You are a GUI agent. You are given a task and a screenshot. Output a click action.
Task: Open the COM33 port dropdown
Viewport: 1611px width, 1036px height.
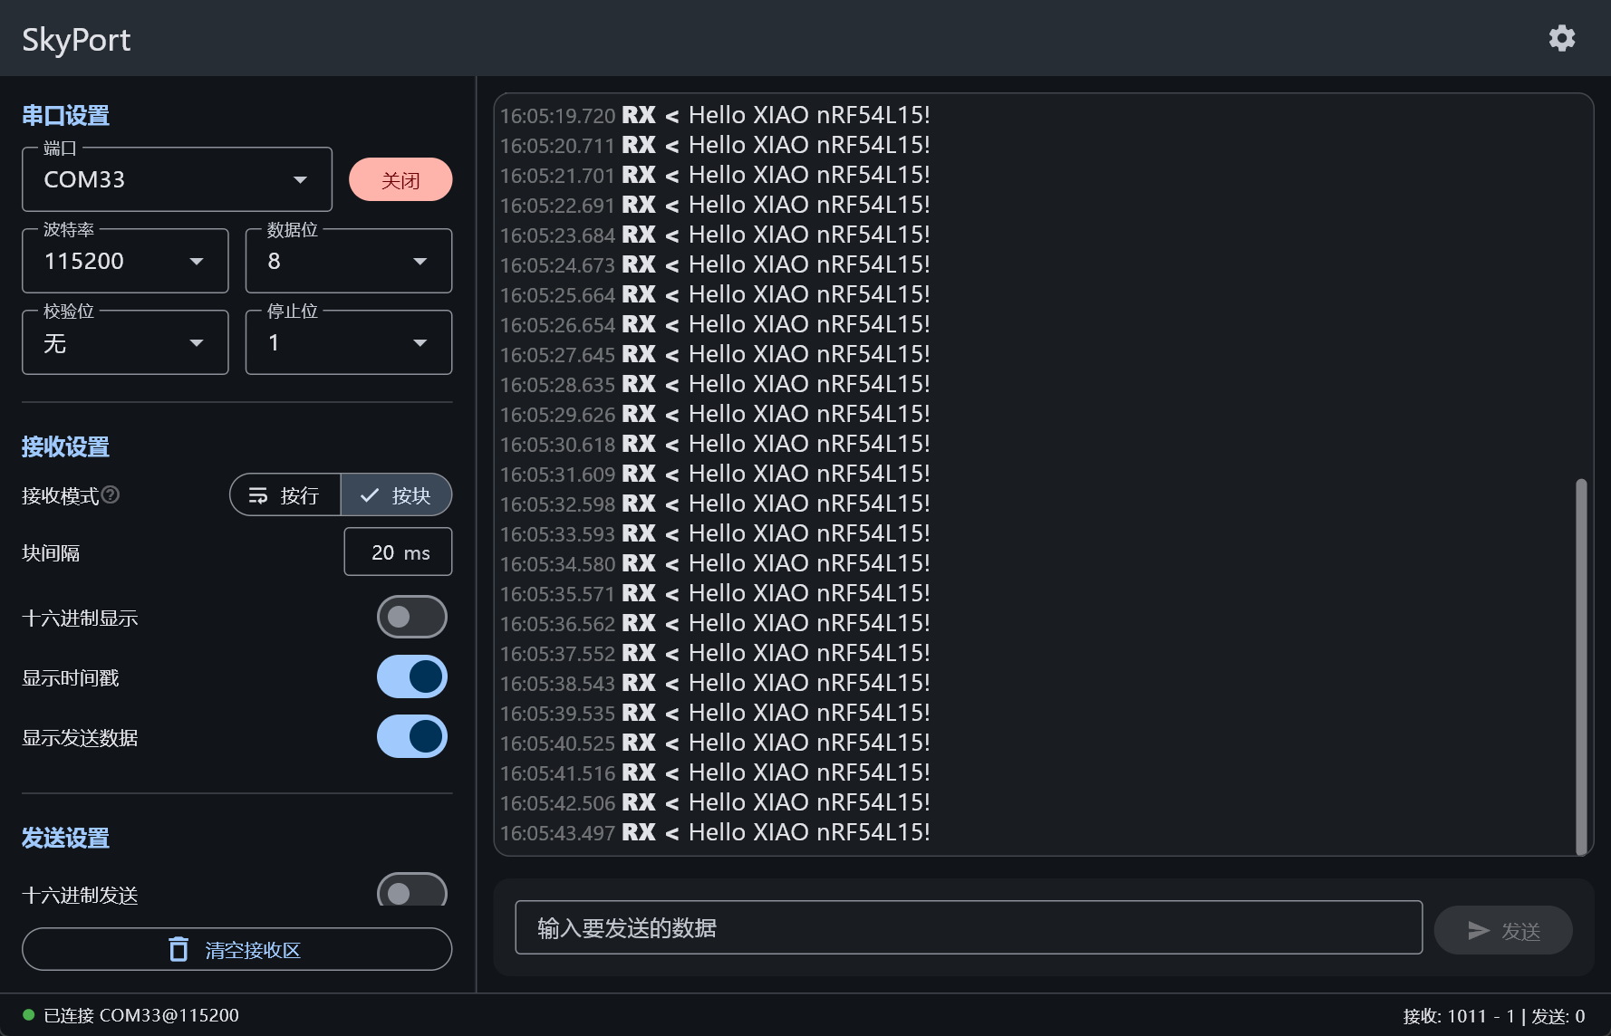coord(177,179)
